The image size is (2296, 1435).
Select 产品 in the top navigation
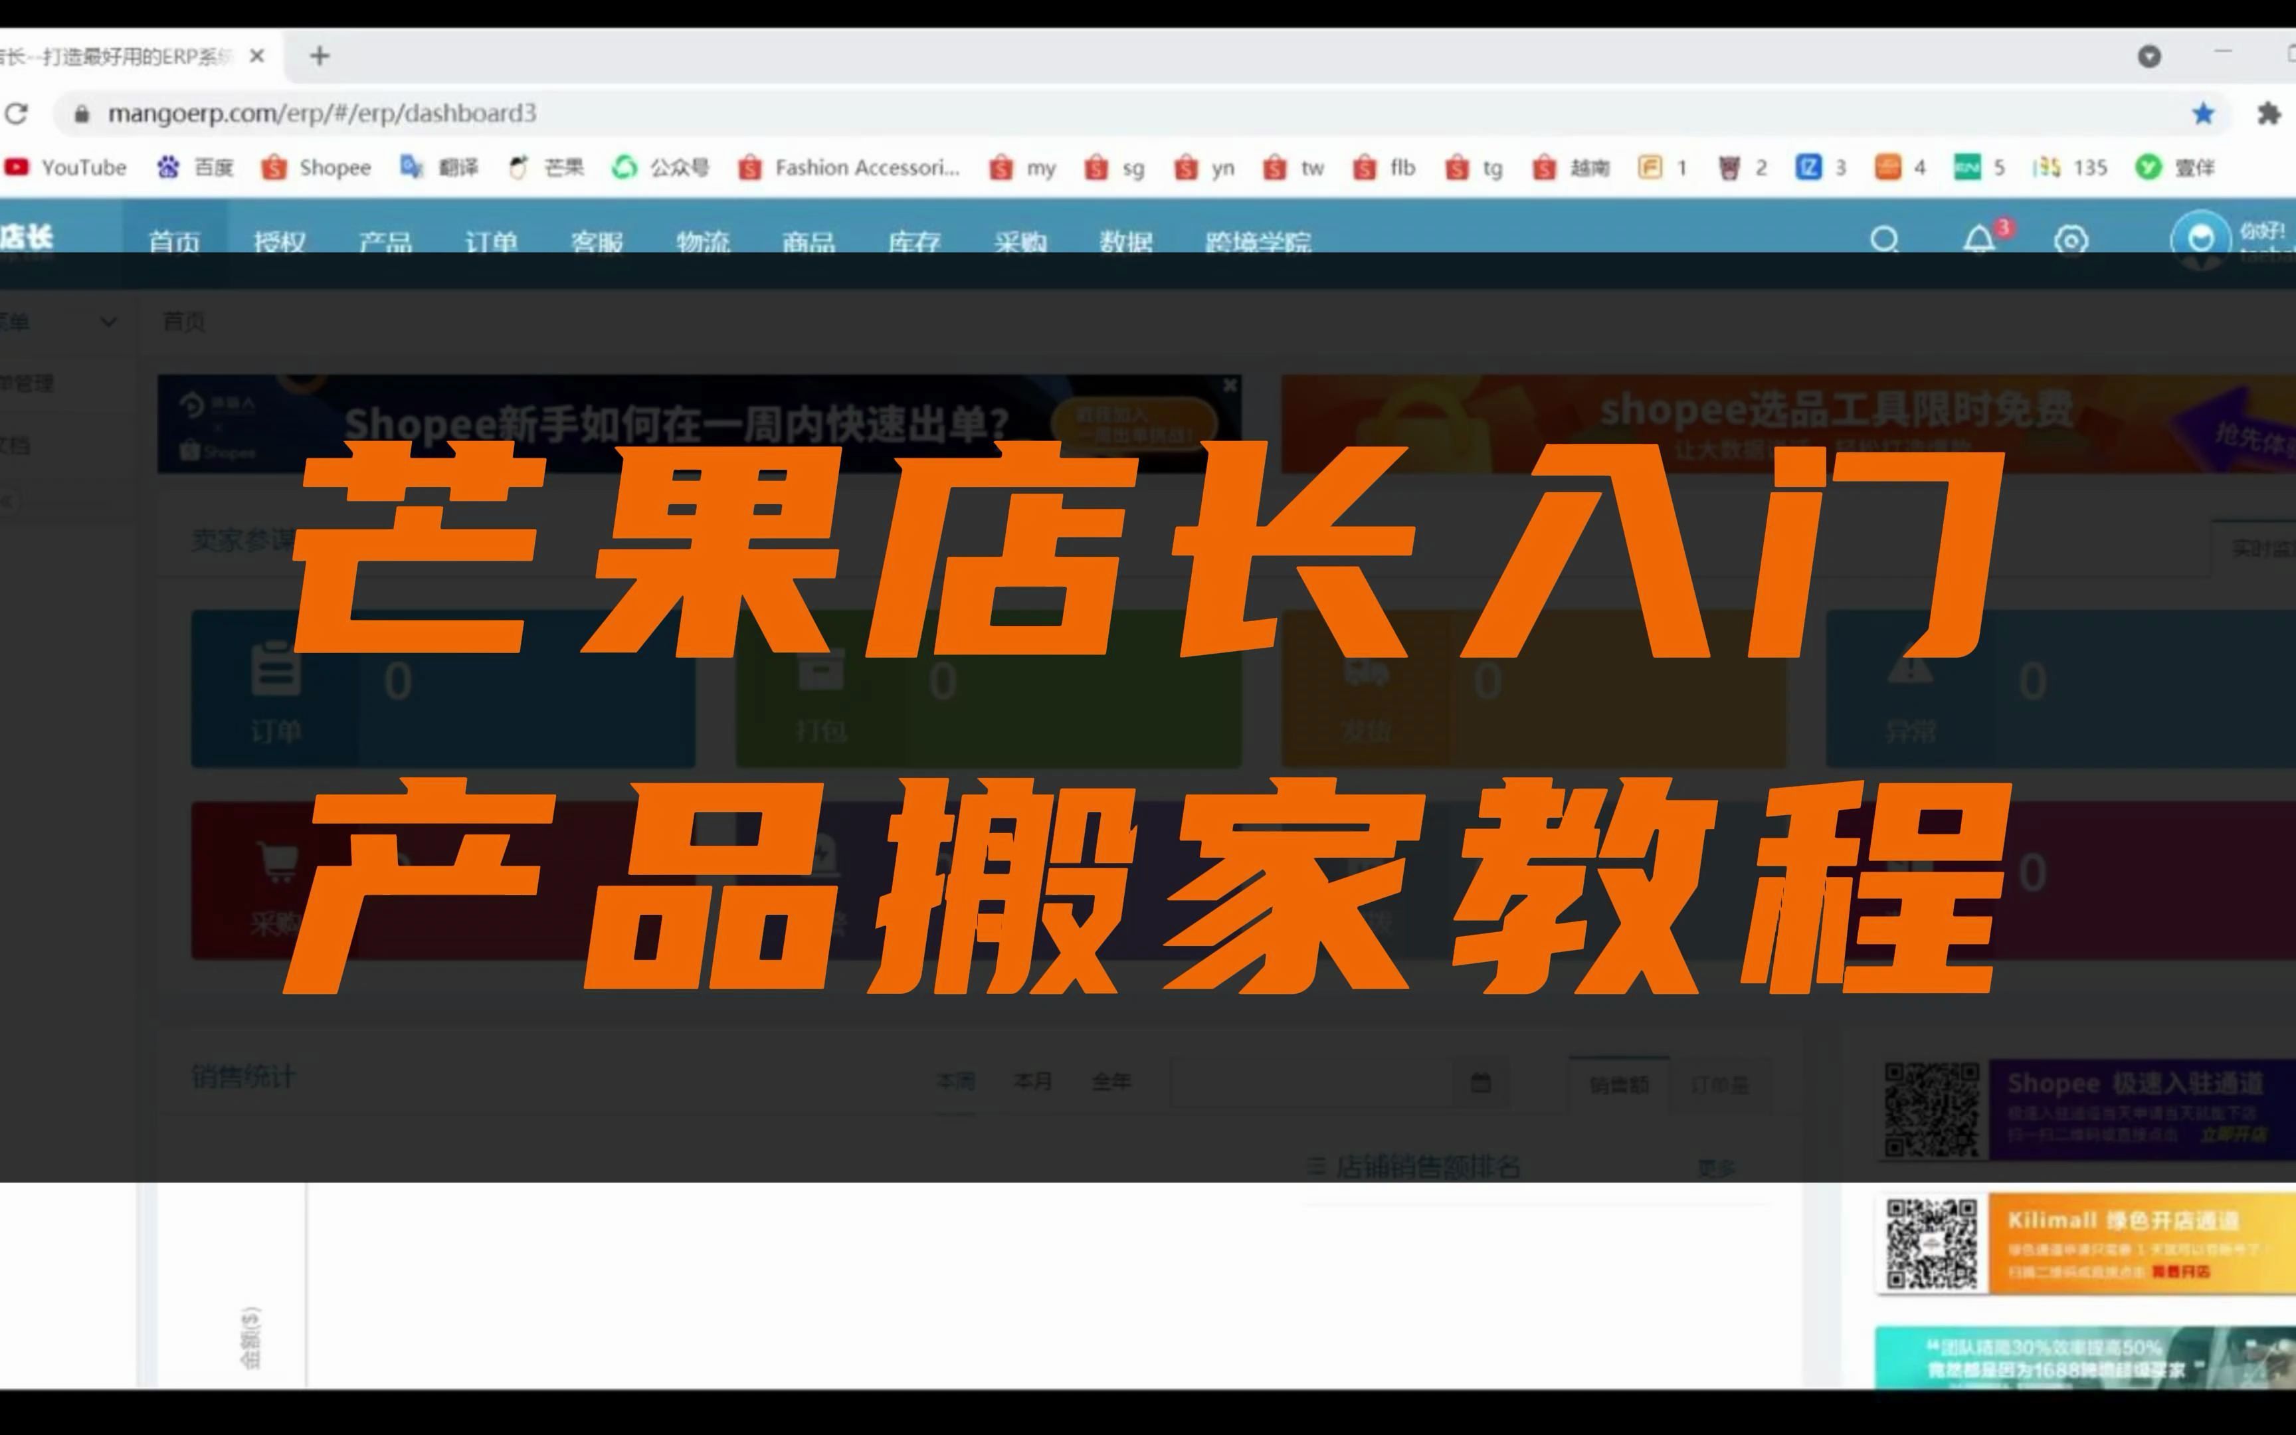[x=385, y=242]
